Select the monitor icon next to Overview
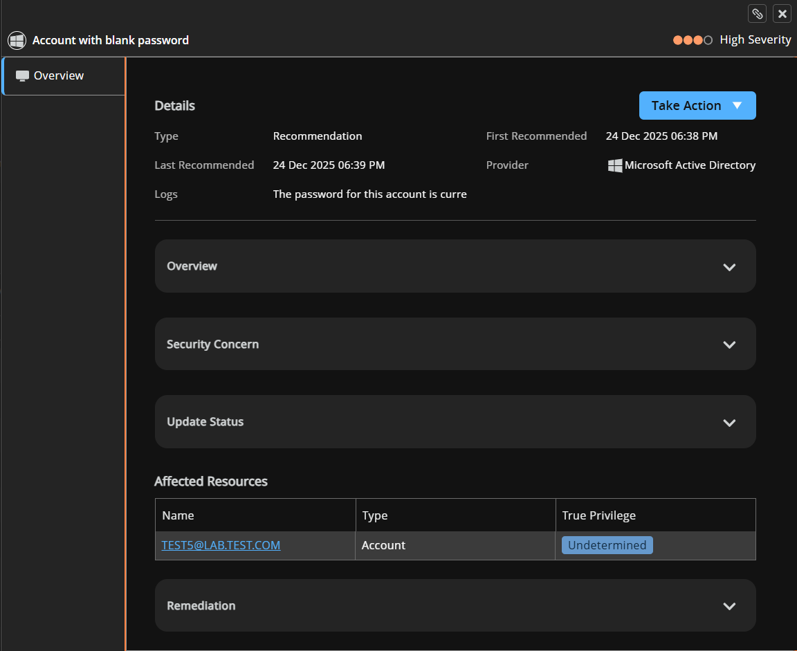 [x=24, y=75]
